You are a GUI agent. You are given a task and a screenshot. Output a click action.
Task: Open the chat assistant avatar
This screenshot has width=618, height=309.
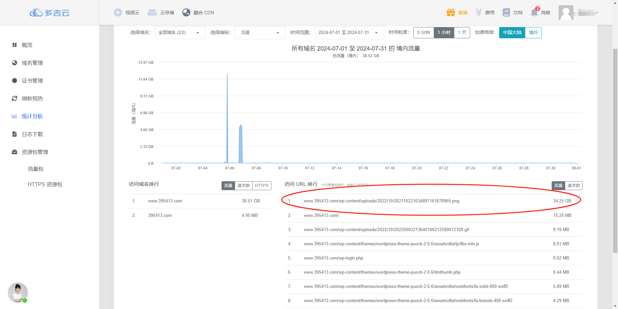point(18,292)
